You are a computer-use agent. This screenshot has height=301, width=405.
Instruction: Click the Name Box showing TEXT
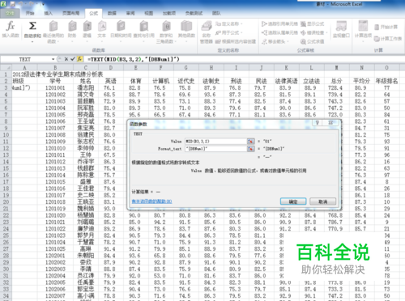[x=26, y=59]
